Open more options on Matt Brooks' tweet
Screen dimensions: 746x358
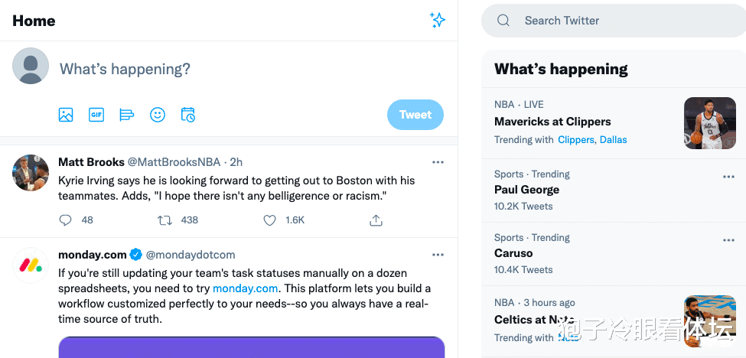tap(438, 162)
